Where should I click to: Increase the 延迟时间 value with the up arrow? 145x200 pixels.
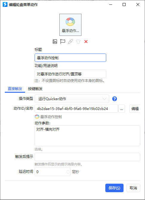[x=68, y=170]
